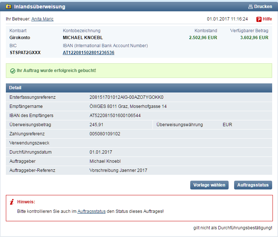Select the Durchführungsdatum value 01.01.2017
This screenshot has height=237, width=278.
click(x=101, y=152)
